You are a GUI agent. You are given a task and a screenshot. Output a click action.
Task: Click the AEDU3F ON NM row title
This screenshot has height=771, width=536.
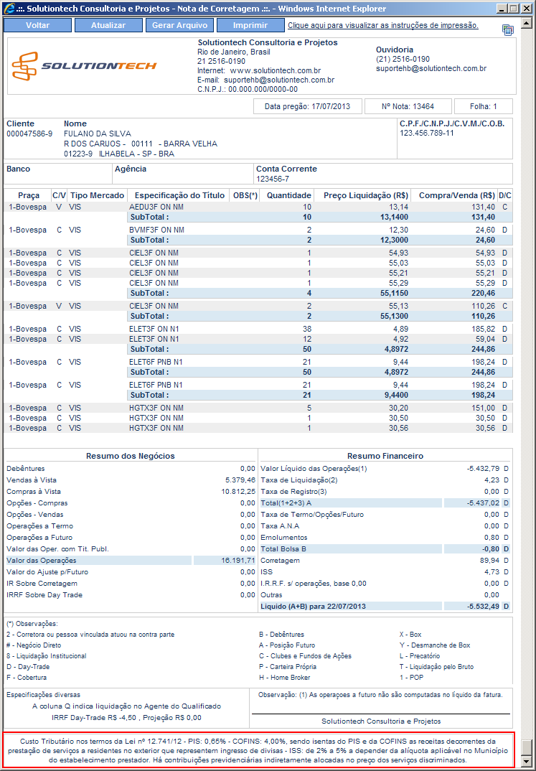(x=156, y=207)
